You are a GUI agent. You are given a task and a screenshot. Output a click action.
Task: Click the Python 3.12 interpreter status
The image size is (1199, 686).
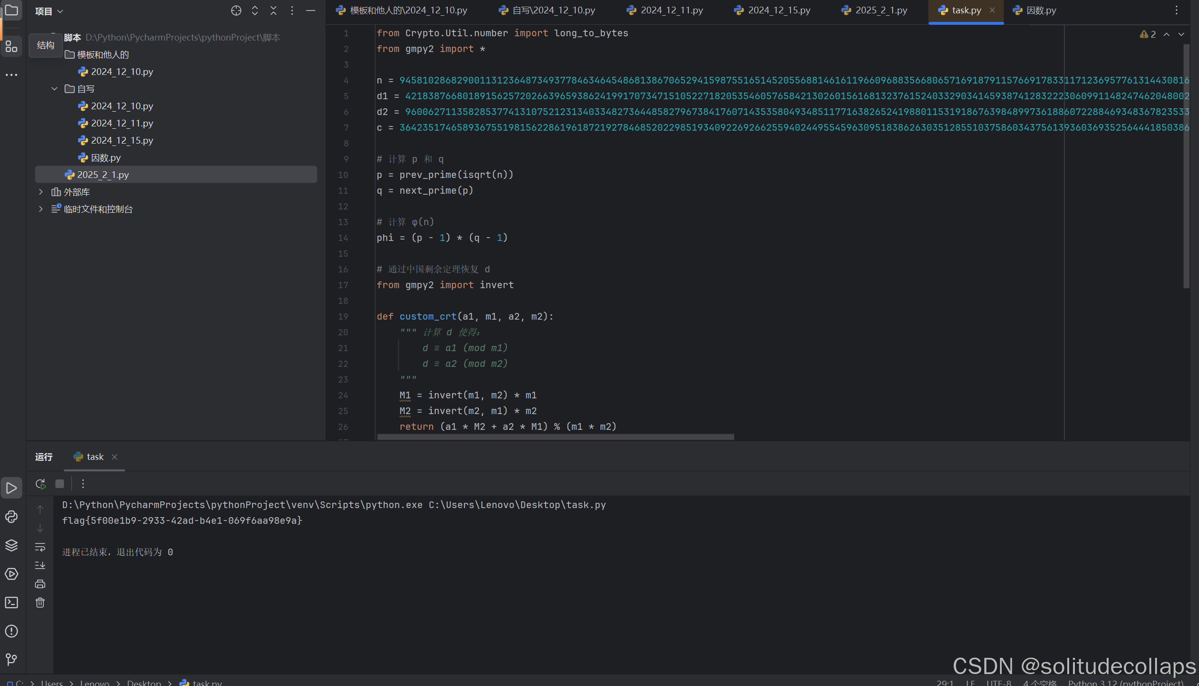[1125, 683]
